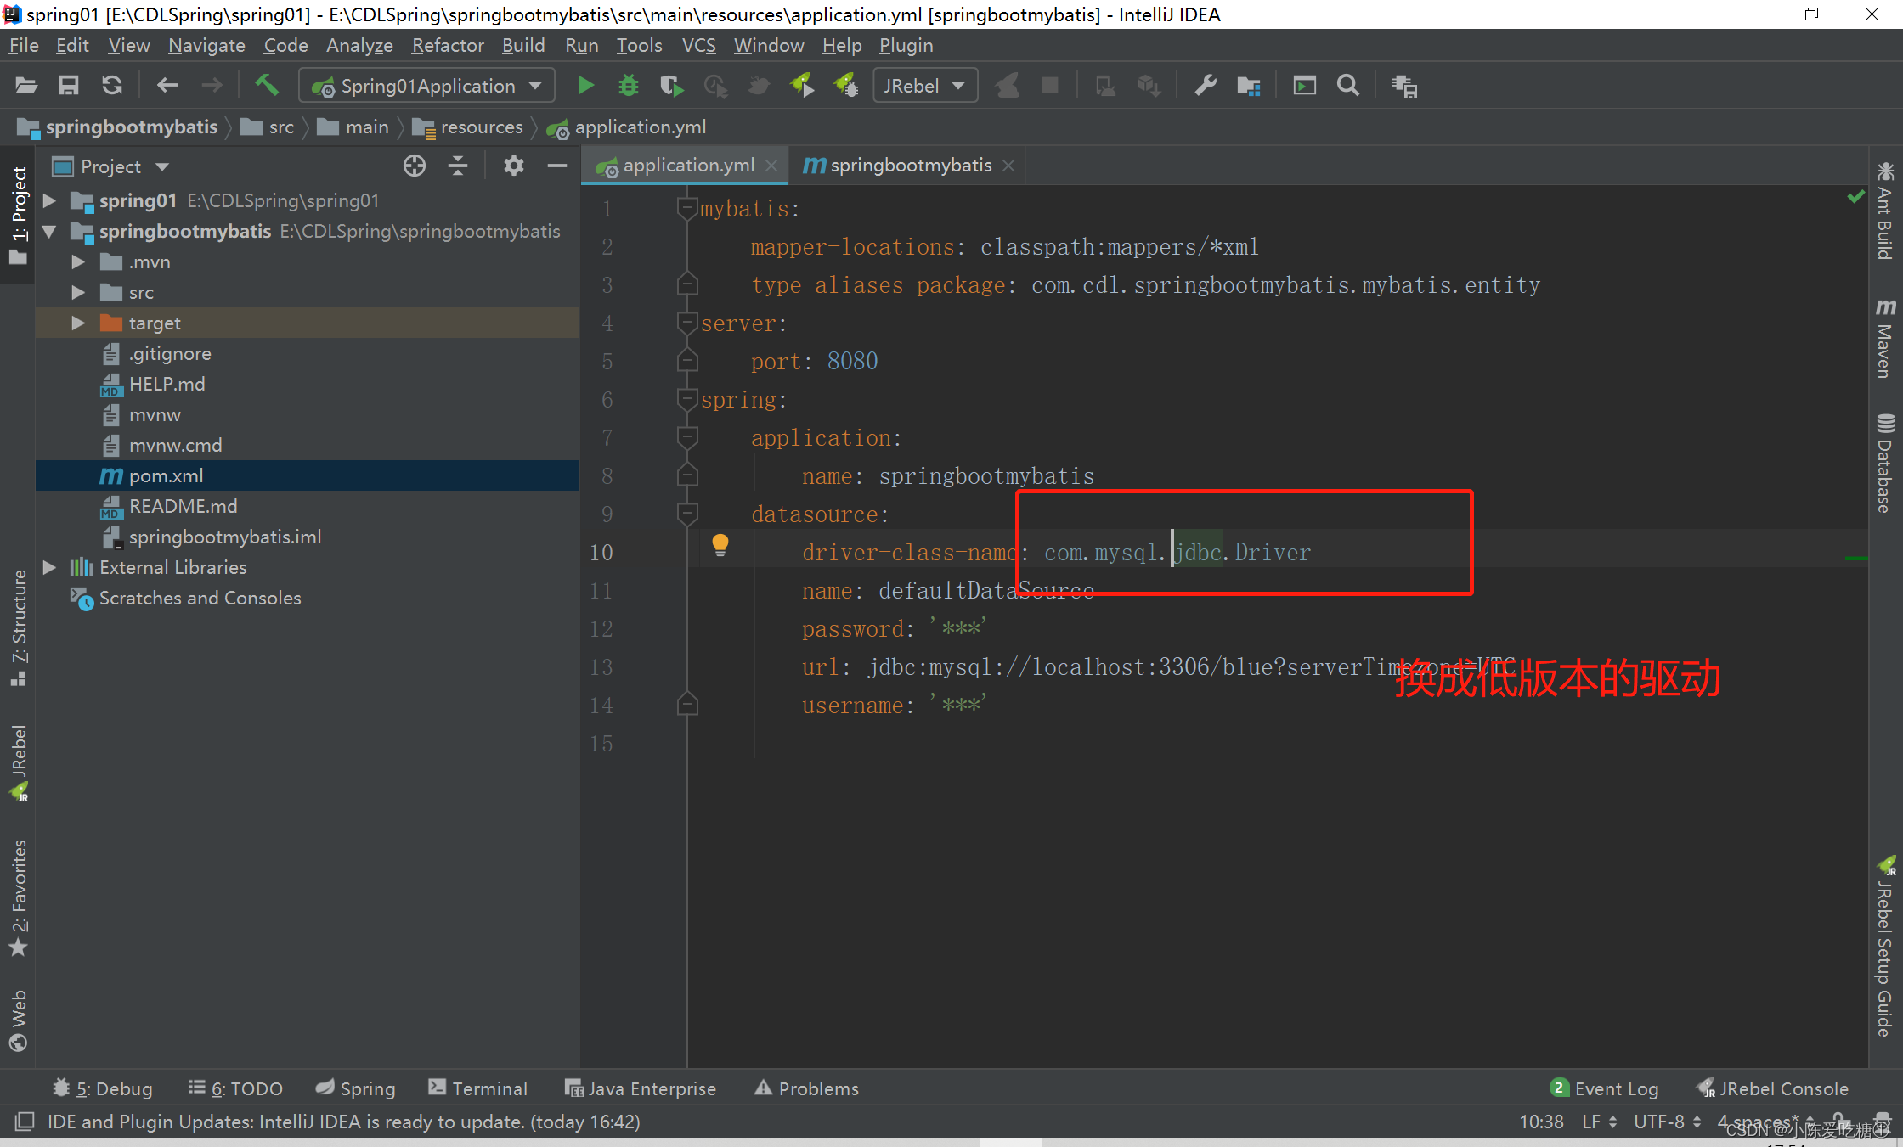
Task: Expand External Libraries node
Action: (x=49, y=567)
